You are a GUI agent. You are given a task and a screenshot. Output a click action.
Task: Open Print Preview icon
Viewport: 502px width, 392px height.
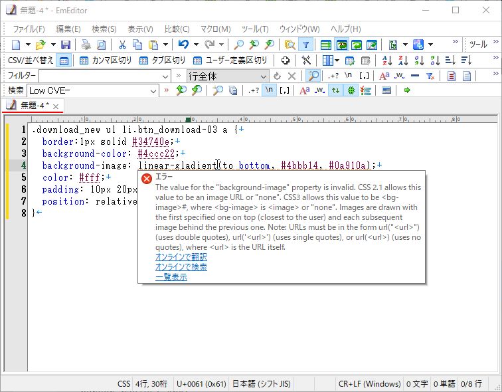coord(101,45)
